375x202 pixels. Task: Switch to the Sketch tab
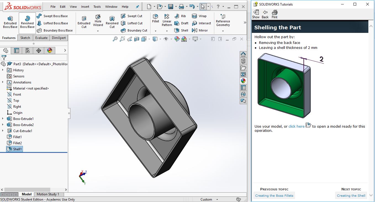click(x=25, y=38)
